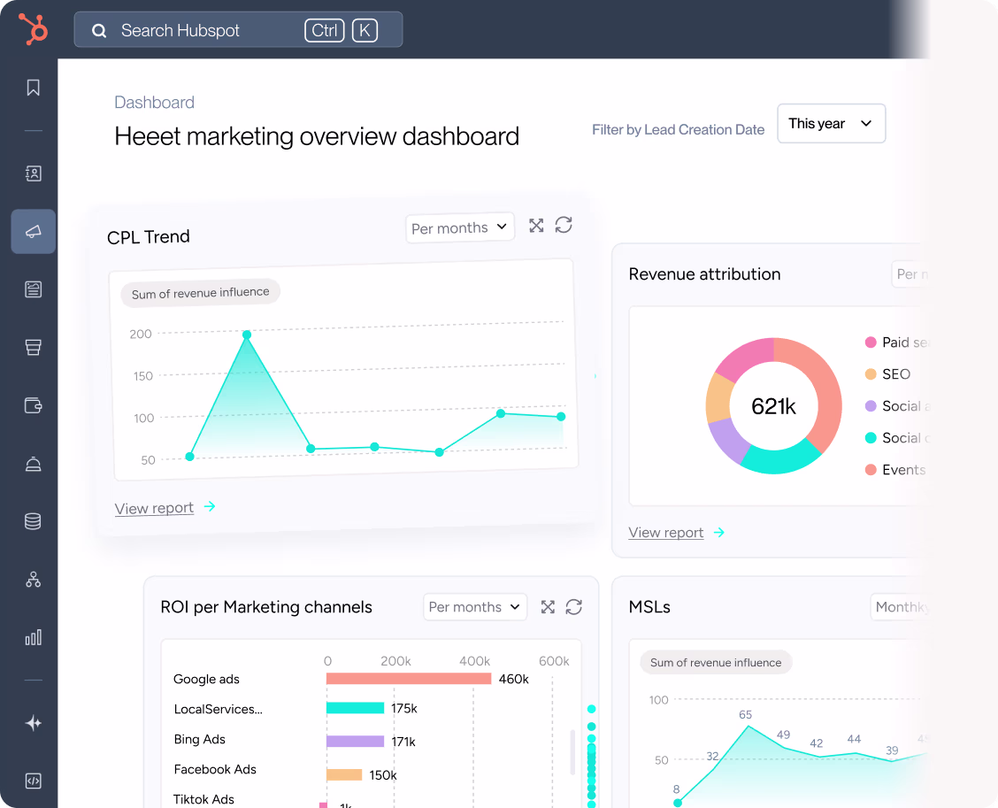Image resolution: width=998 pixels, height=808 pixels.
Task: Open CPL Trend View report link
Action: 154,508
